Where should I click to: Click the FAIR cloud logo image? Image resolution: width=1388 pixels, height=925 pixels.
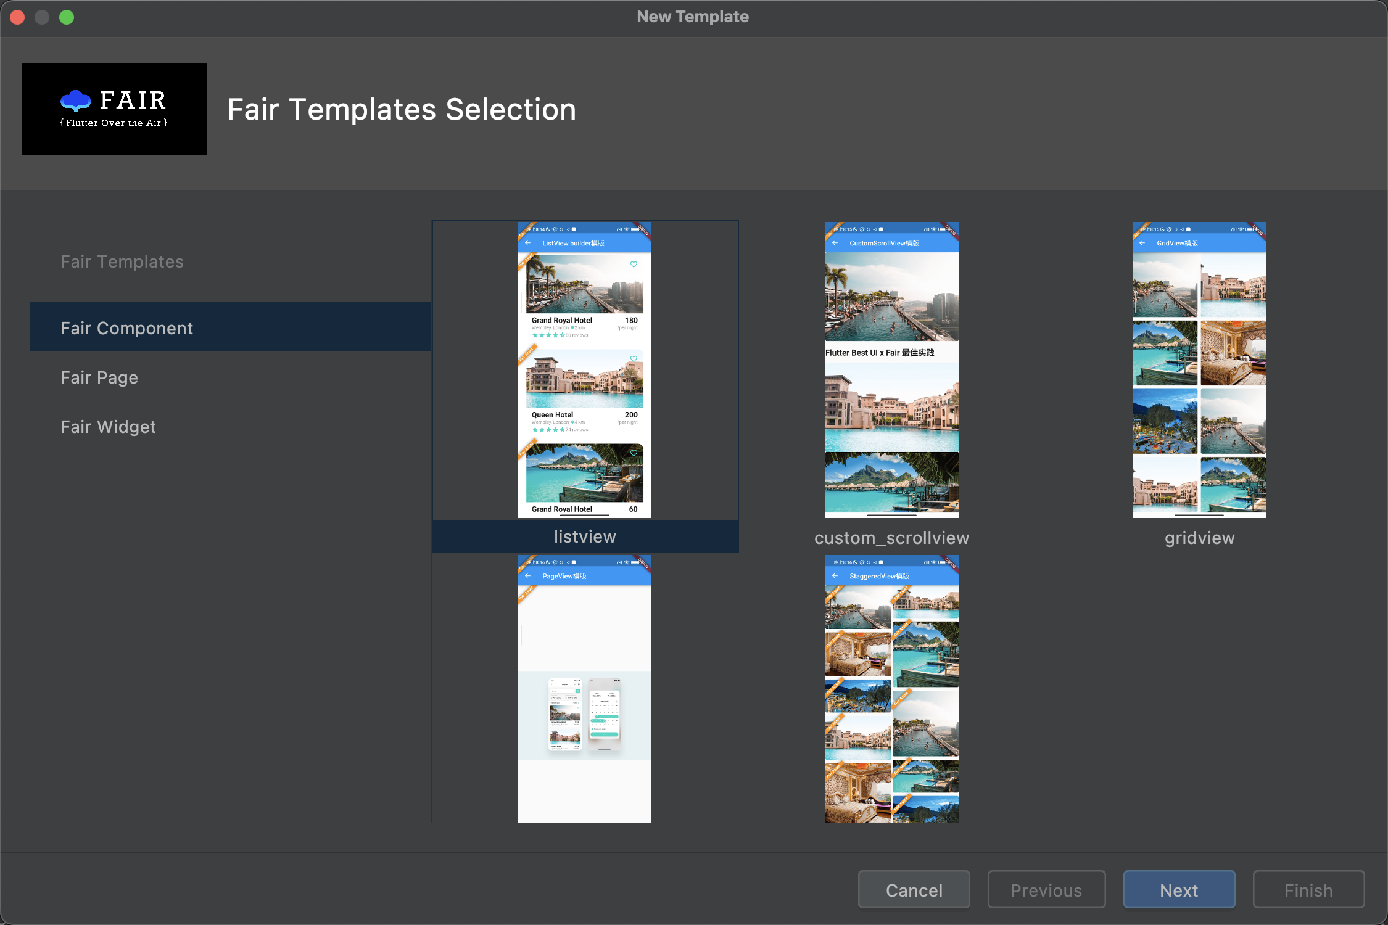click(x=115, y=109)
